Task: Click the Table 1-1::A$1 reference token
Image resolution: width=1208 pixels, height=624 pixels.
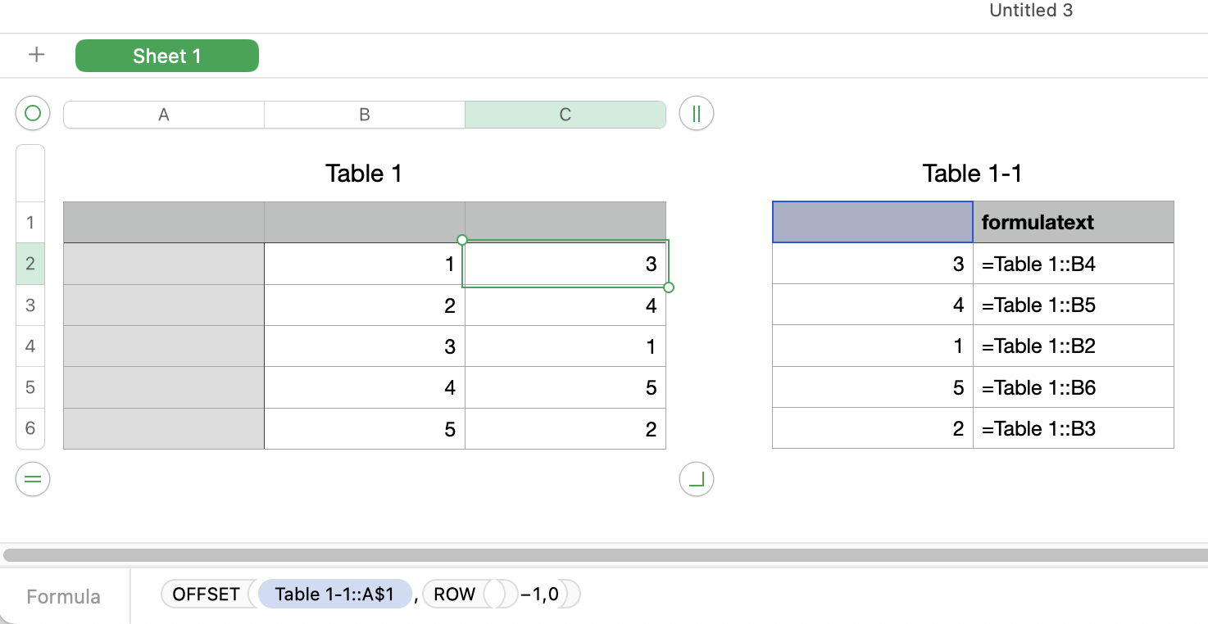Action: [334, 594]
